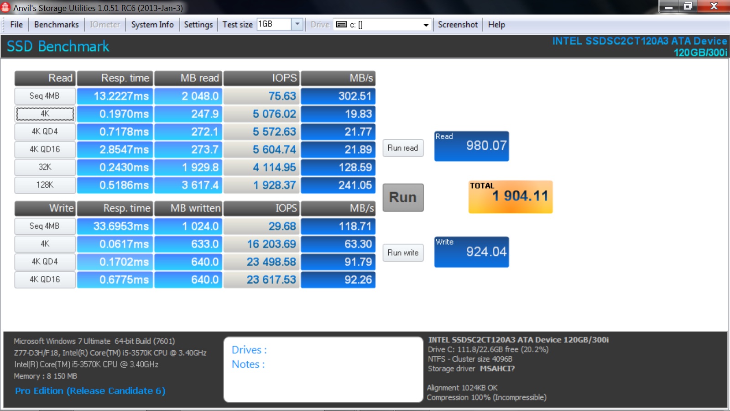Open the System Info menu
Image resolution: width=730 pixels, height=411 pixels.
tap(152, 25)
